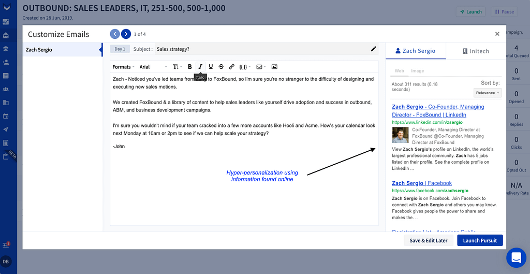Click the add person icon in sidebar
530x274 pixels.
pyautogui.click(x=6, y=62)
